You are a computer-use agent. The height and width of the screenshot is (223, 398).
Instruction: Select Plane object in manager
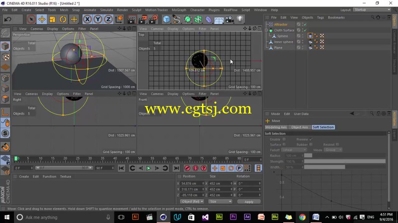[278, 48]
